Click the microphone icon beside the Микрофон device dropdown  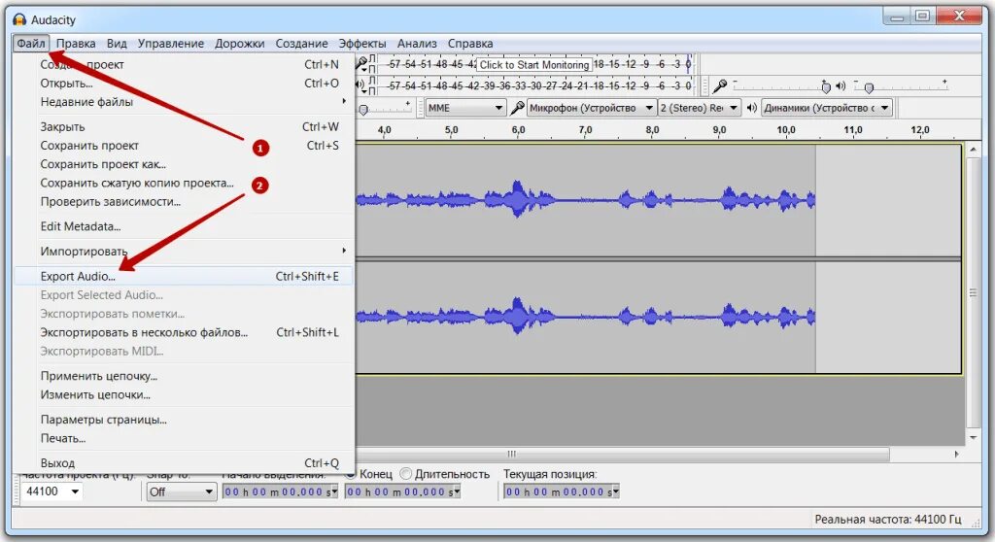pyautogui.click(x=518, y=108)
